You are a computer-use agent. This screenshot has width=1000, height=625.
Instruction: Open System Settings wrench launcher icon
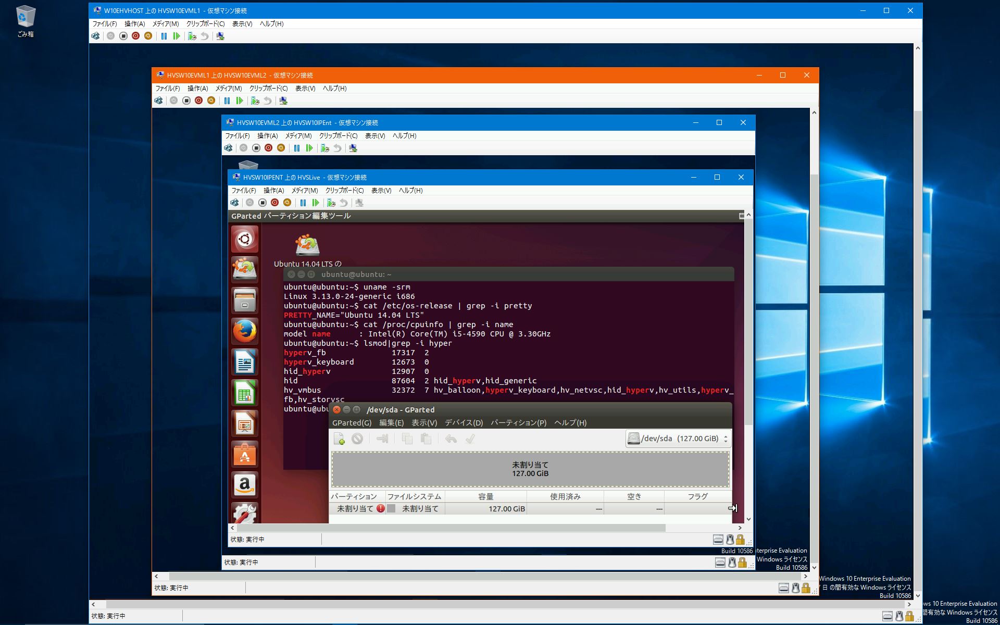(x=244, y=513)
